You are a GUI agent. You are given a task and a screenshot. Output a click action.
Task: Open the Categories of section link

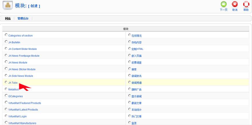[20, 36]
